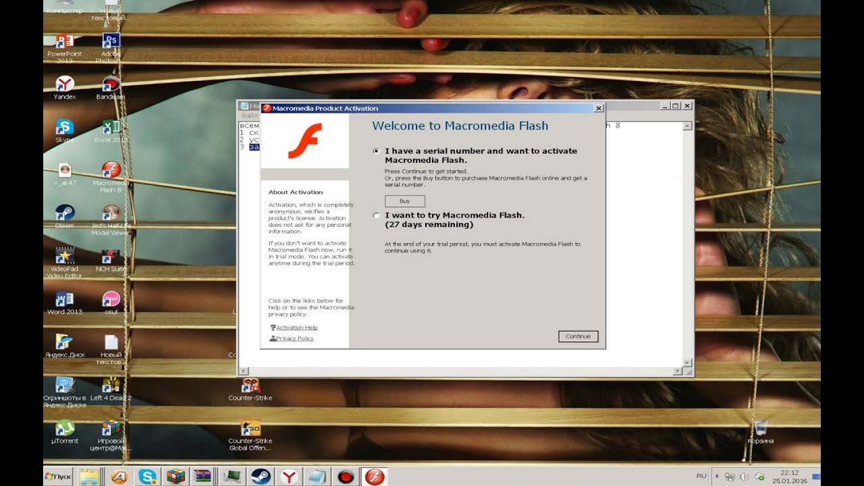864x486 pixels.
Task: Click Macromedia Flash icon in taskbar
Action: 375,477
